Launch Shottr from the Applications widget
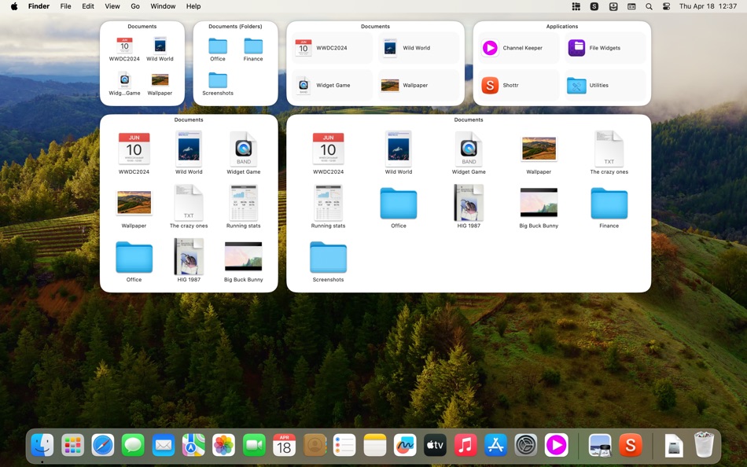Image resolution: width=747 pixels, height=467 pixels. pos(517,85)
